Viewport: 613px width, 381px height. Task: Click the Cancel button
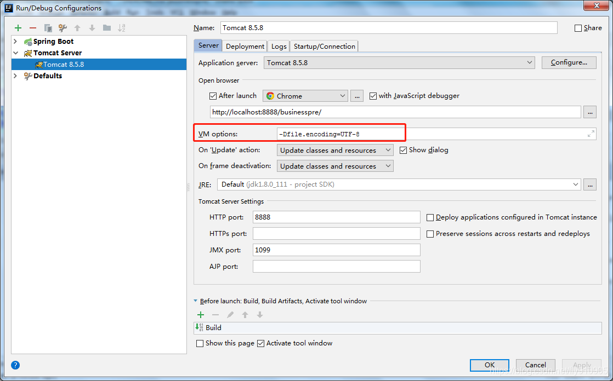tap(536, 365)
